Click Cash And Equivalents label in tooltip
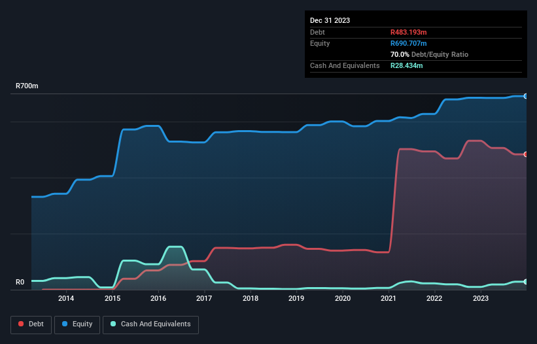537x344 pixels. pyautogui.click(x=345, y=65)
